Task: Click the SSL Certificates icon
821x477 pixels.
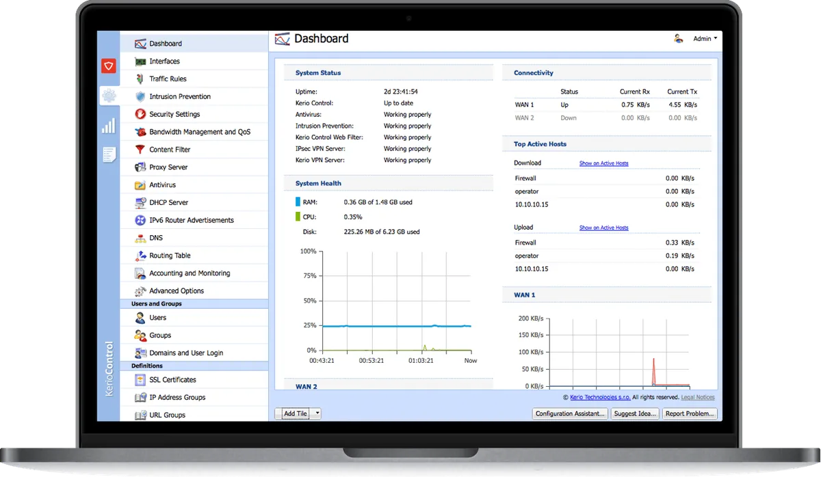Action: coord(140,380)
